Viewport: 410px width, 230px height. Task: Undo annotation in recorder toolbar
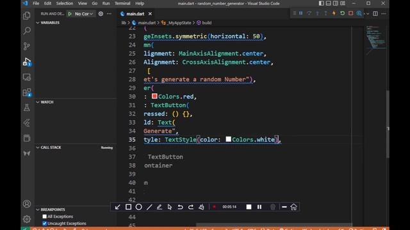180,207
